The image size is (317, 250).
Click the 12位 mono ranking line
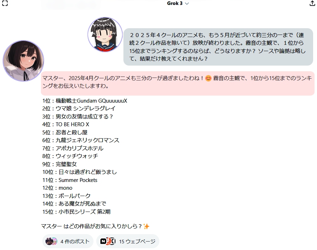tap(57, 188)
